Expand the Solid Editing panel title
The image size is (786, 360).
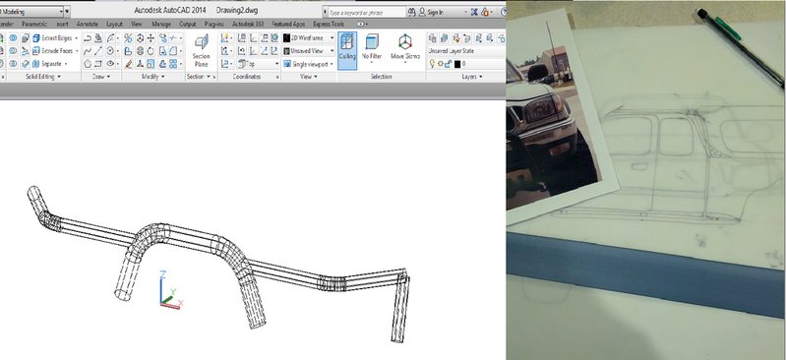(x=42, y=77)
